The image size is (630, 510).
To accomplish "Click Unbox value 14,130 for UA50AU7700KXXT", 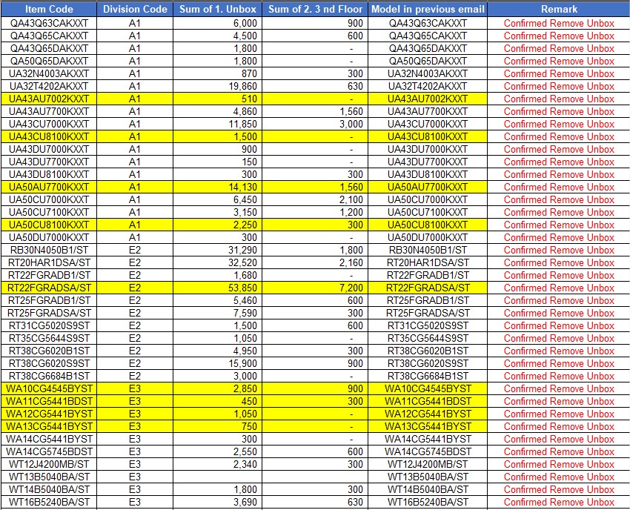I will (x=217, y=187).
